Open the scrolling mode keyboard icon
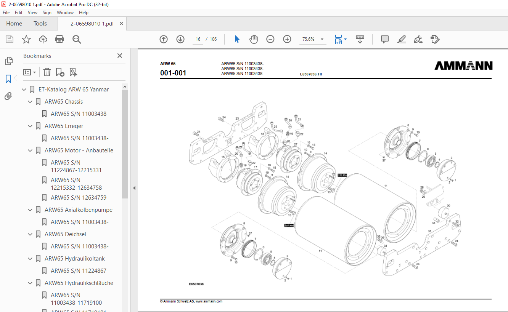 [360, 39]
